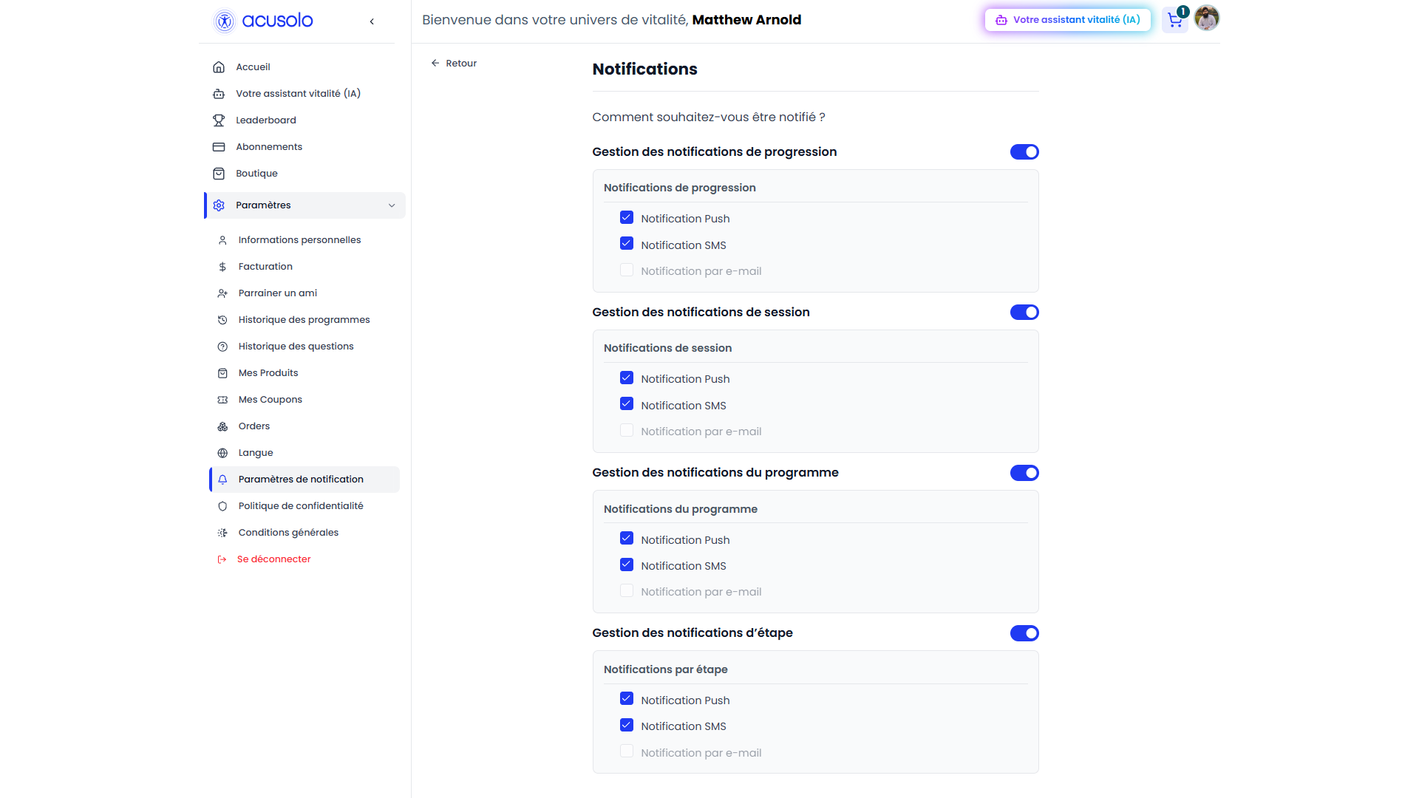The image size is (1419, 798).
Task: Click the Boutique shopping bag icon
Action: pyautogui.click(x=219, y=174)
